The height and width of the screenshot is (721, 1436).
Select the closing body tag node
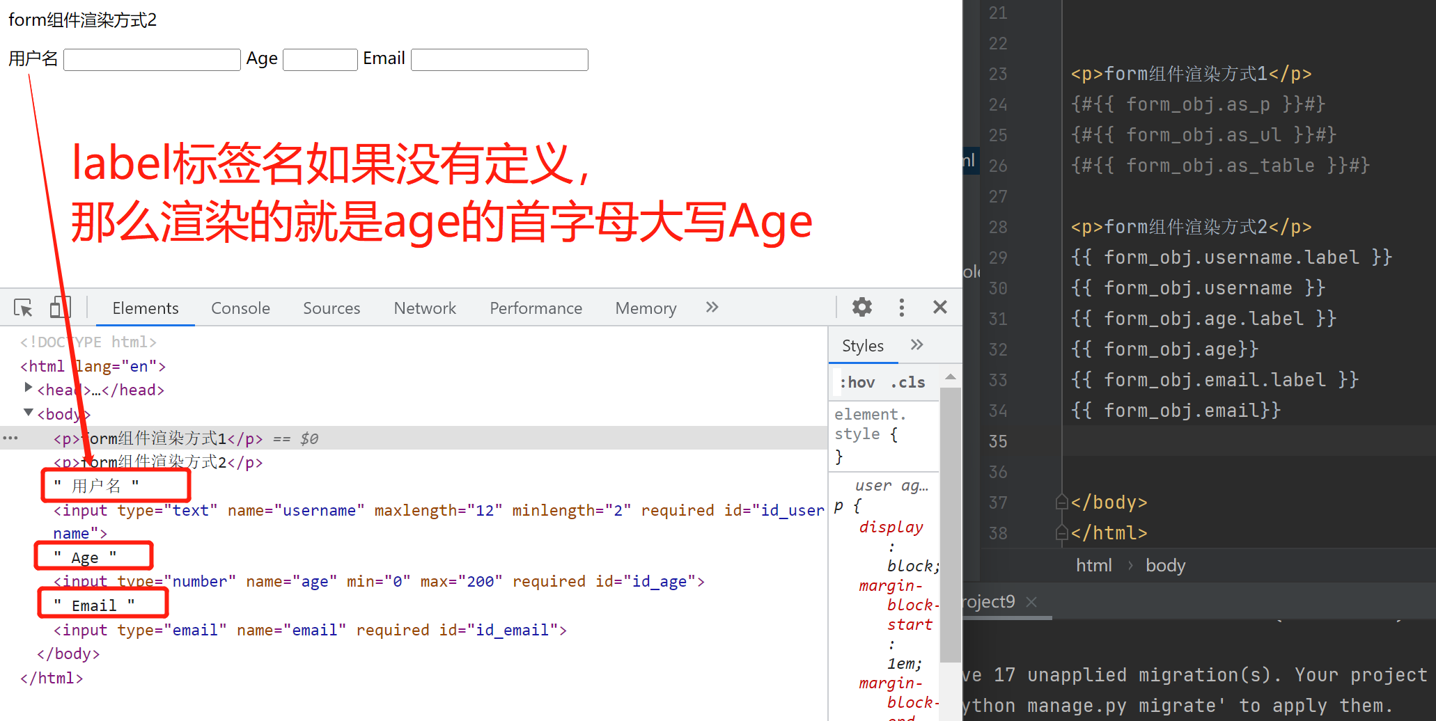pyautogui.click(x=68, y=653)
